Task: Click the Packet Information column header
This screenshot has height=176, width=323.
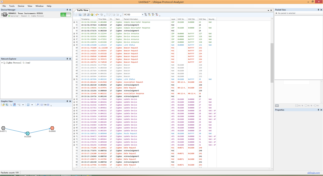Action: tap(131, 19)
